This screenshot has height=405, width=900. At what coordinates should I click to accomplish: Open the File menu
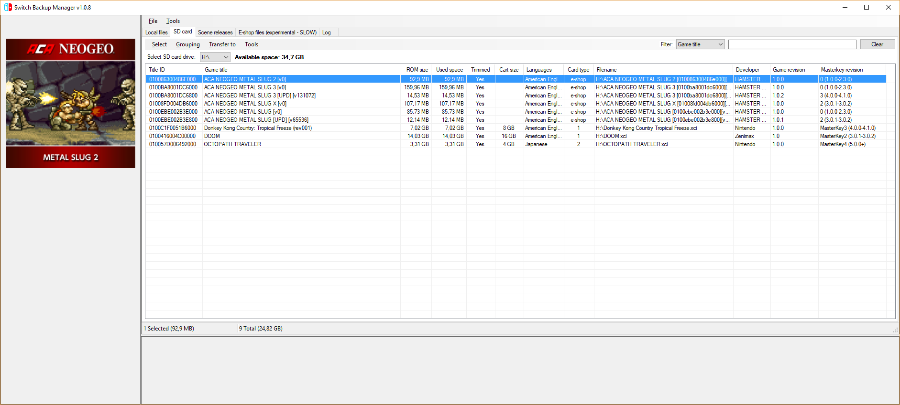point(153,21)
